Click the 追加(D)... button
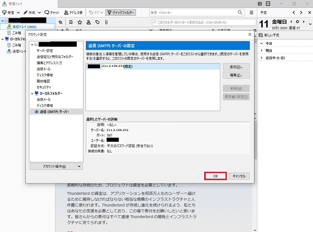This screenshot has width=313, height=232. (x=236, y=67)
